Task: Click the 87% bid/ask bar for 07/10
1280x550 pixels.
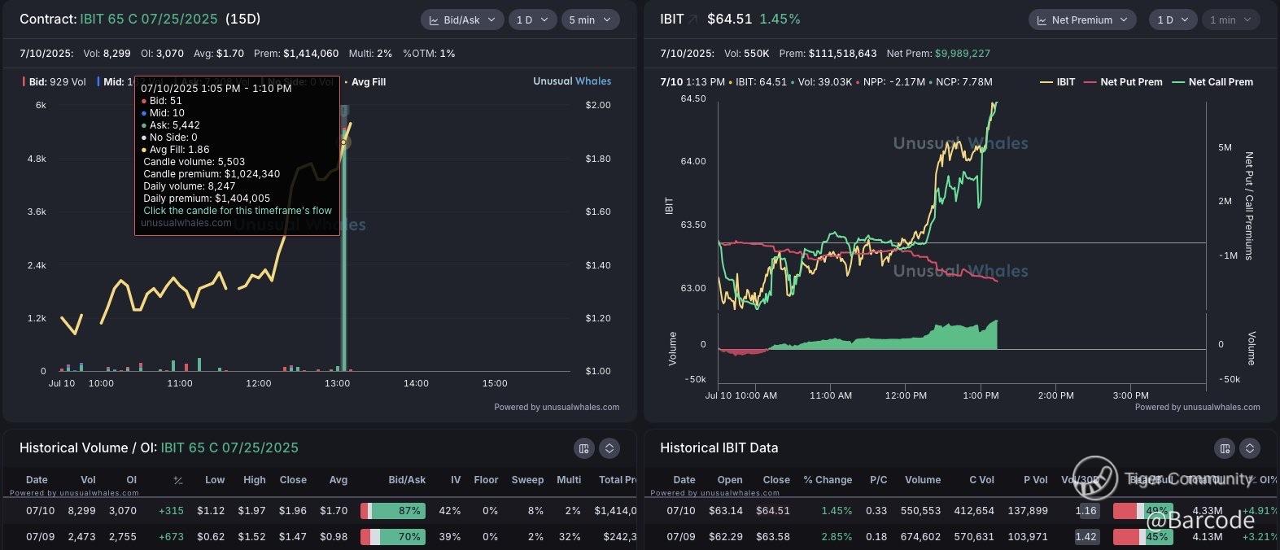Action: (393, 511)
